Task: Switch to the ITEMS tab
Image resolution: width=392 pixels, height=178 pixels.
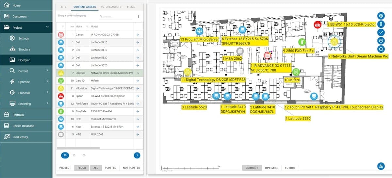Action: 131,7
